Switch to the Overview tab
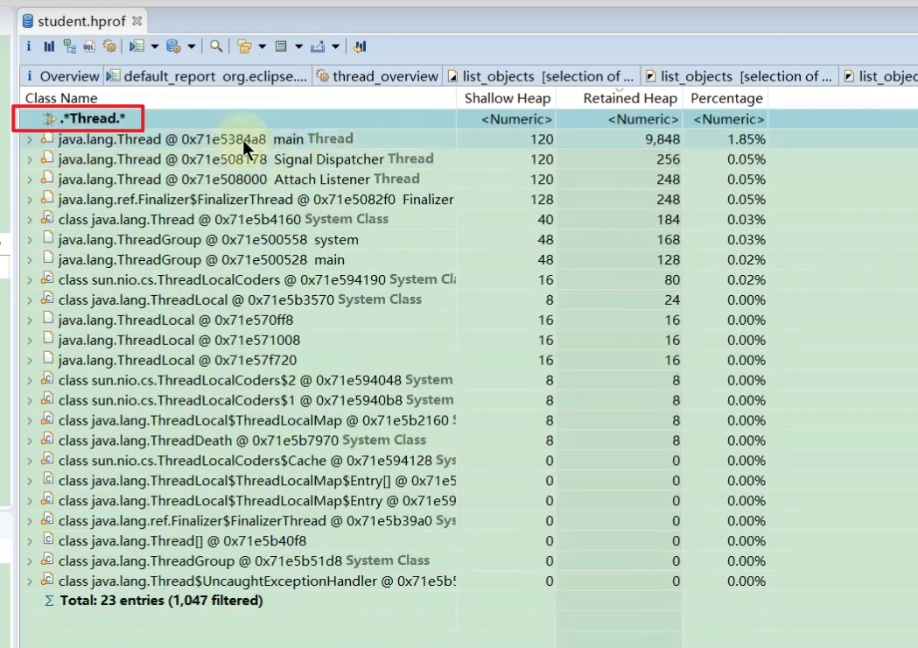Viewport: 918px width, 648px height. pos(63,76)
